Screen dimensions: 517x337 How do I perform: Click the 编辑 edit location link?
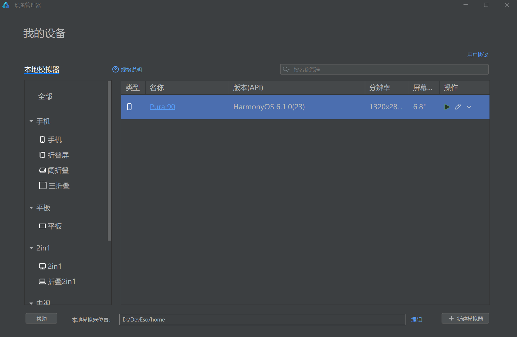pyautogui.click(x=416, y=319)
